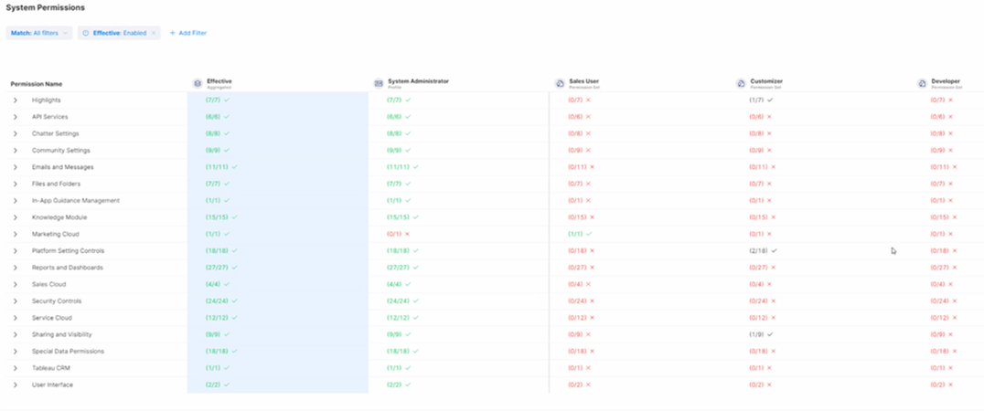Remove the Effective: Enabled filter chip
Screen dimensions: 984x411
[154, 33]
